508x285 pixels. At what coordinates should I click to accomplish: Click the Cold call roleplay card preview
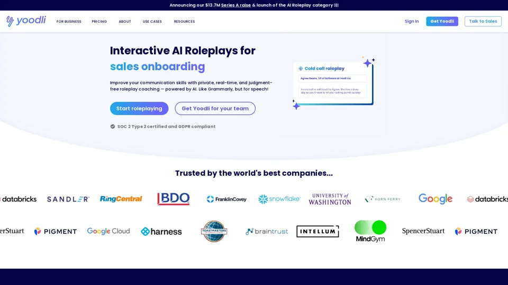tap(333, 83)
